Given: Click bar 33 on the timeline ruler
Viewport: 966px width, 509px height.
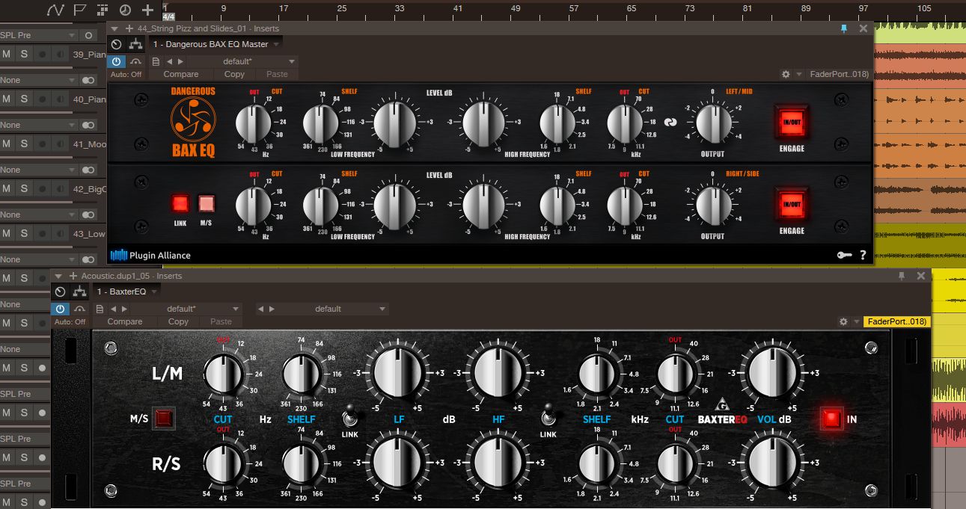Looking at the screenshot, I should (x=400, y=8).
